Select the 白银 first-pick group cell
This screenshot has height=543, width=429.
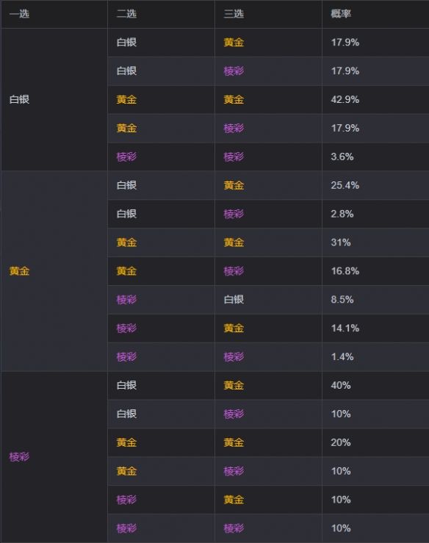[x=54, y=99]
